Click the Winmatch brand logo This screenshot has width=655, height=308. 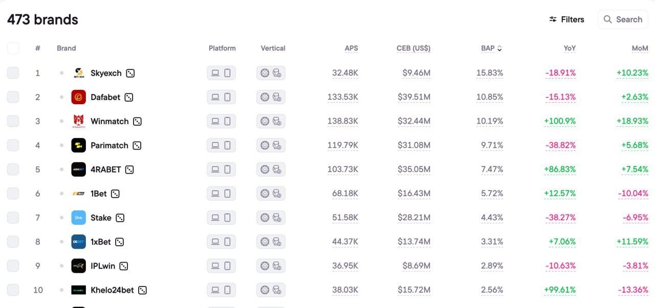(78, 121)
